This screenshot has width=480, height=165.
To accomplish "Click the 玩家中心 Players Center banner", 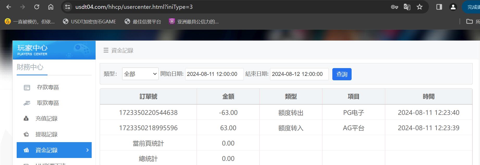I will click(54, 50).
